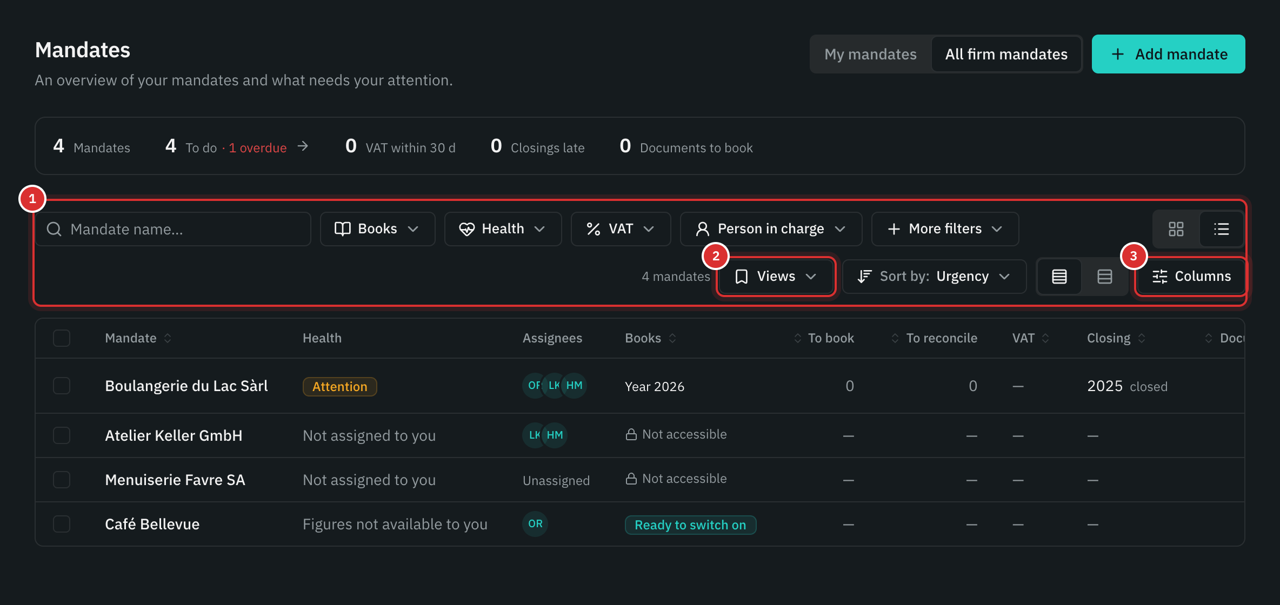Sort by Books column arrows
Image resolution: width=1280 pixels, height=605 pixels.
point(672,338)
